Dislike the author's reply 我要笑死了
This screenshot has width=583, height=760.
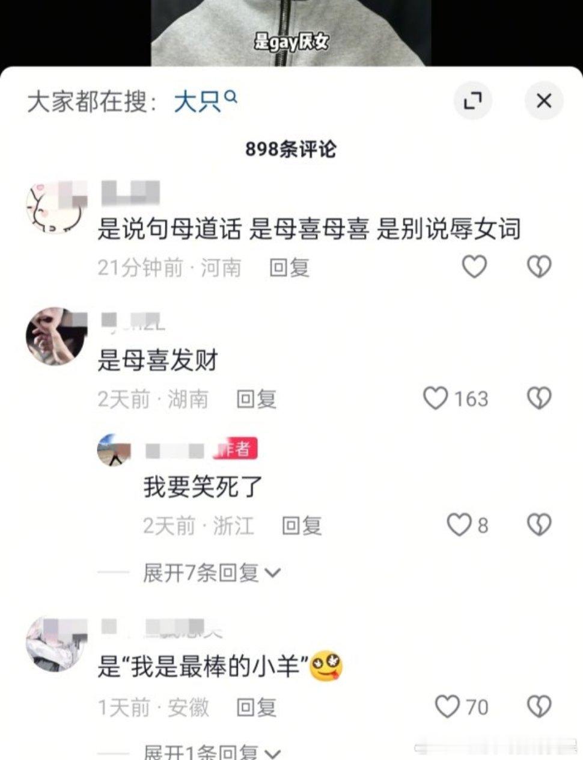tap(539, 525)
